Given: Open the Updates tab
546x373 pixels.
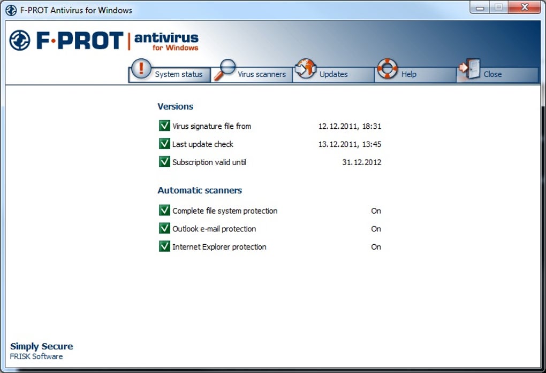Looking at the screenshot, I should point(333,74).
